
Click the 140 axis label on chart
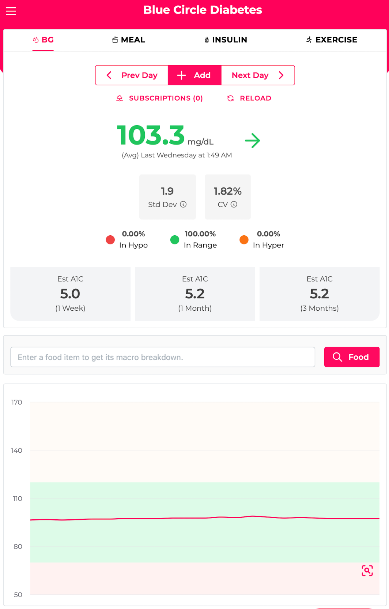(x=16, y=451)
